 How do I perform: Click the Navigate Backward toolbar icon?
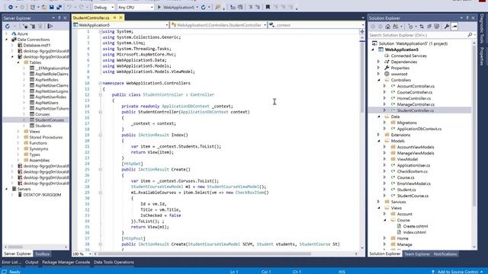click(10, 7)
